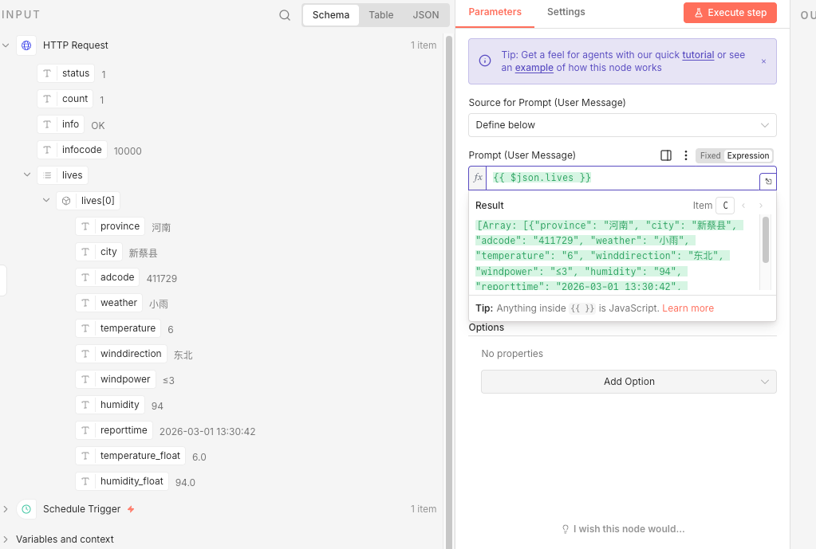
Task: Click the lightning bolt next to Schedule Trigger
Action: [131, 509]
